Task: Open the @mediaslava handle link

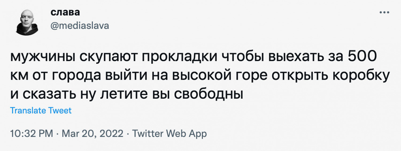Action: [x=79, y=26]
